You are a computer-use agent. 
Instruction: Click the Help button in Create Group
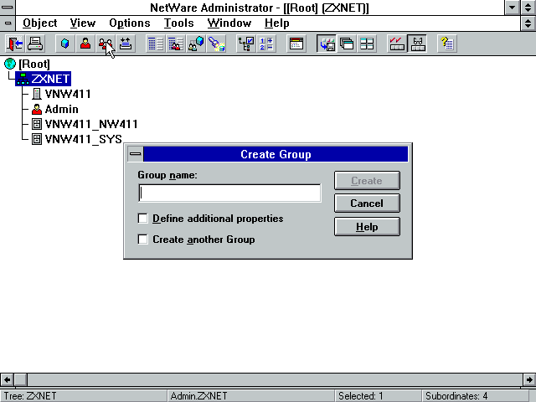367,227
